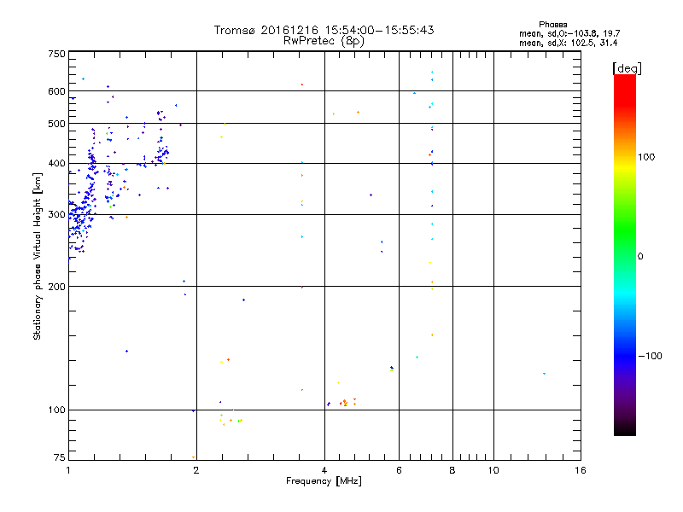Click the plot title 'Tromsø 20161216 15:54:00-15:55:43'
Screen dimensions: 683x512
click(324, 30)
